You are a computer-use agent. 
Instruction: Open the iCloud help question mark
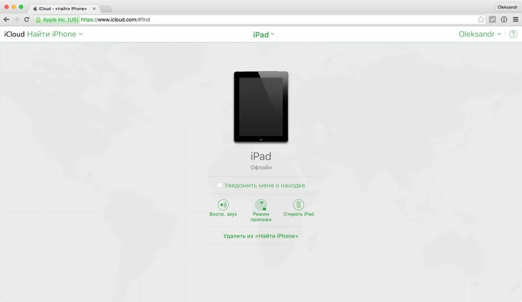click(513, 34)
